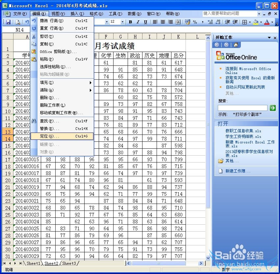The width and height of the screenshot is (280, 274).
Task: Click 剪切 scissors icon in menu
Action: 34,37
